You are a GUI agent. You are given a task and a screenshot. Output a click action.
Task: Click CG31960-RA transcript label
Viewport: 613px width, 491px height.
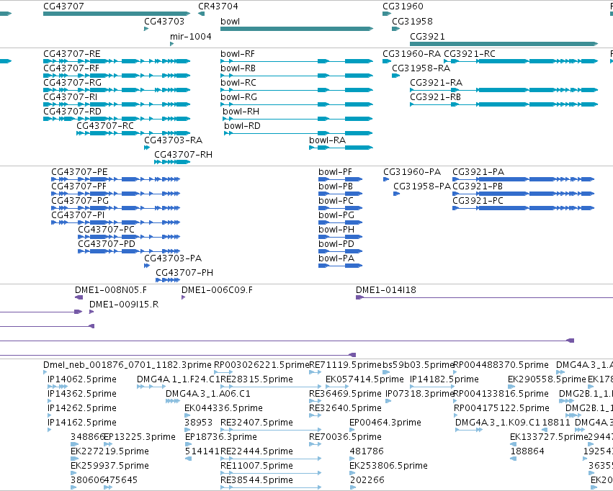point(411,54)
